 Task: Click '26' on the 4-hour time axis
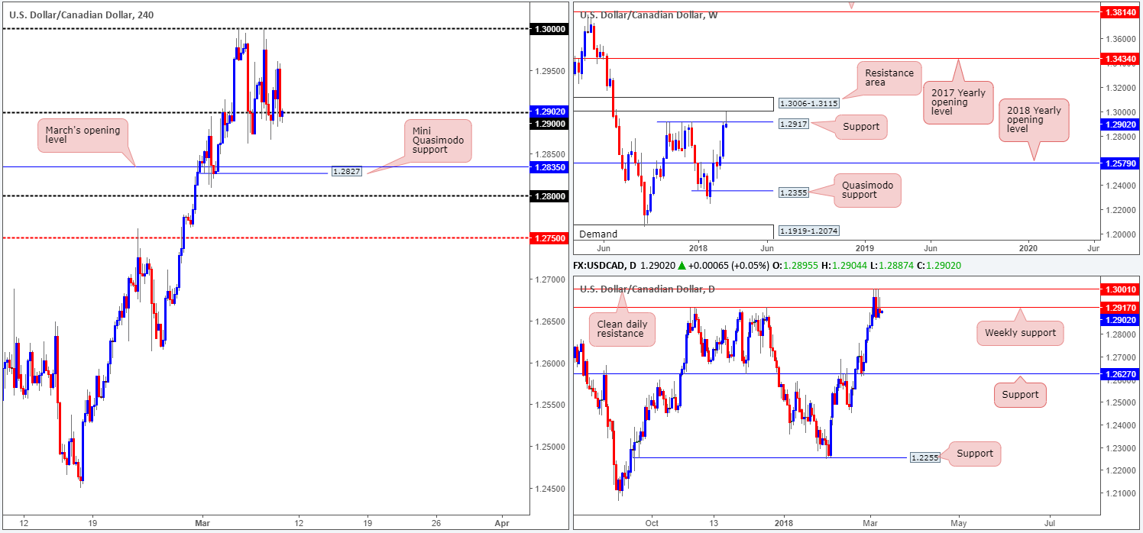(x=436, y=524)
